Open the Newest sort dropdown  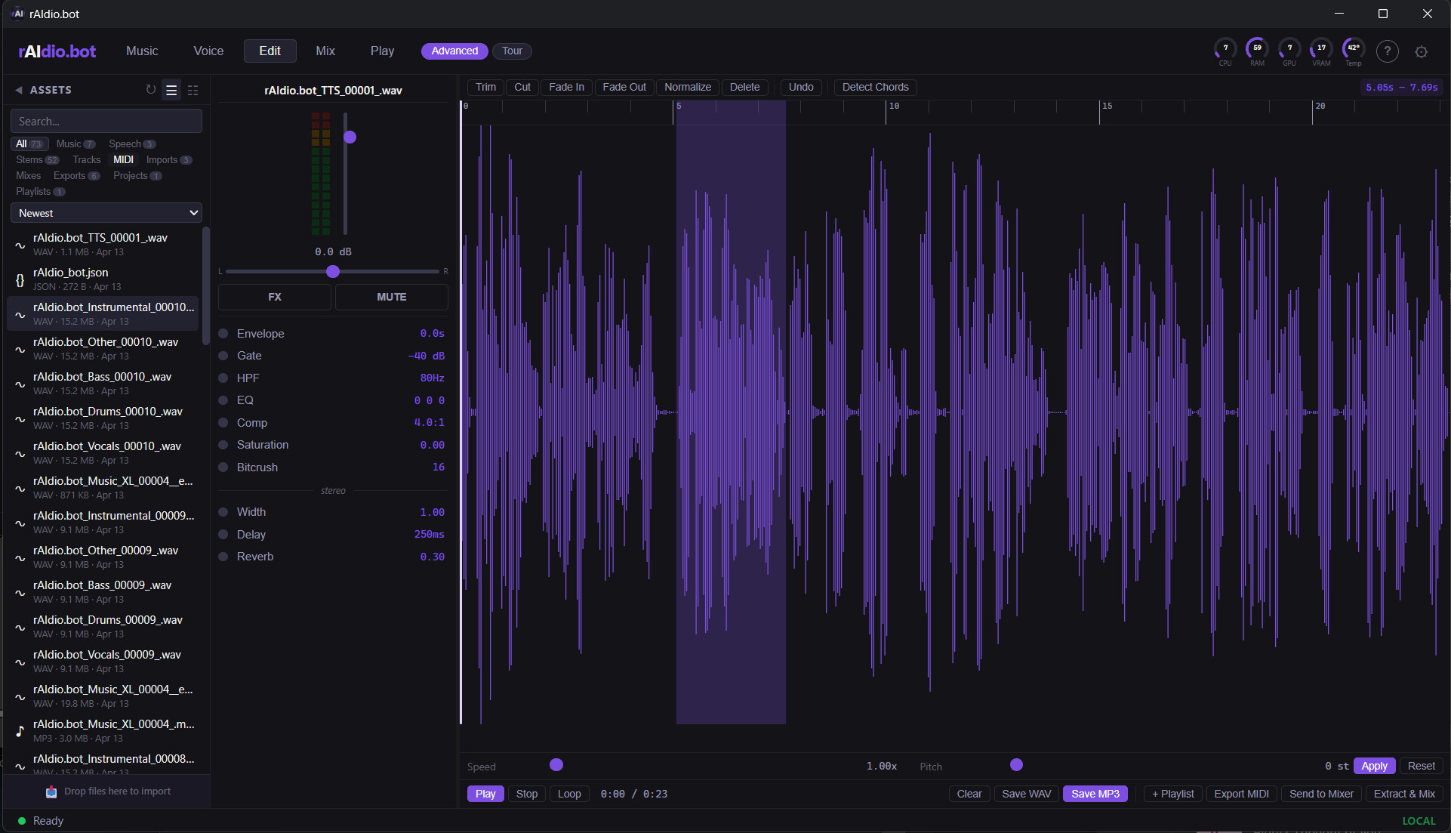(x=106, y=213)
